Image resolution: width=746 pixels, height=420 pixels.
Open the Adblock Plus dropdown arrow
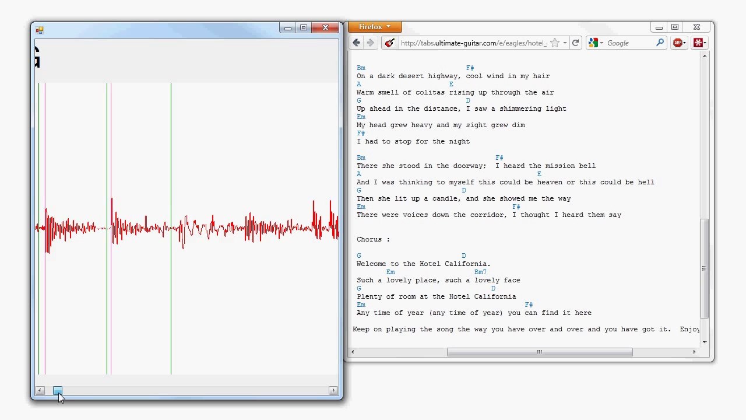[685, 43]
